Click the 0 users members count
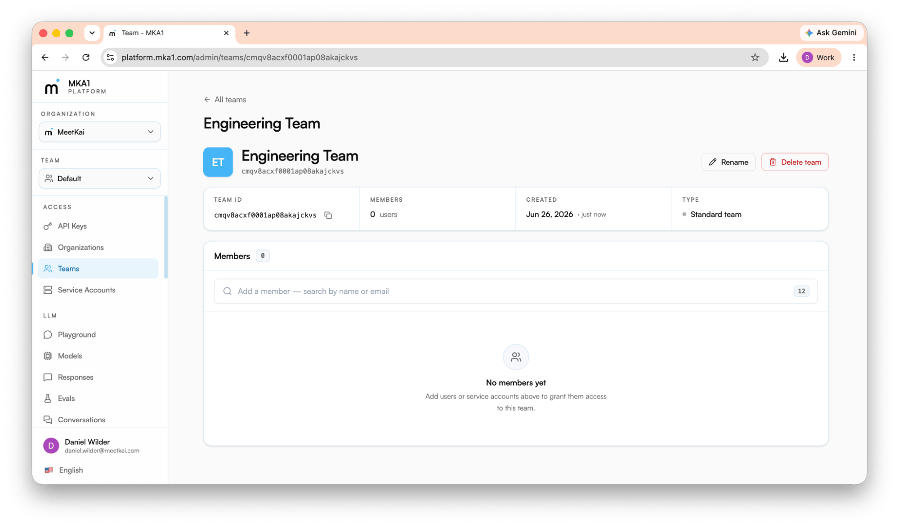This screenshot has width=899, height=527. 384,215
